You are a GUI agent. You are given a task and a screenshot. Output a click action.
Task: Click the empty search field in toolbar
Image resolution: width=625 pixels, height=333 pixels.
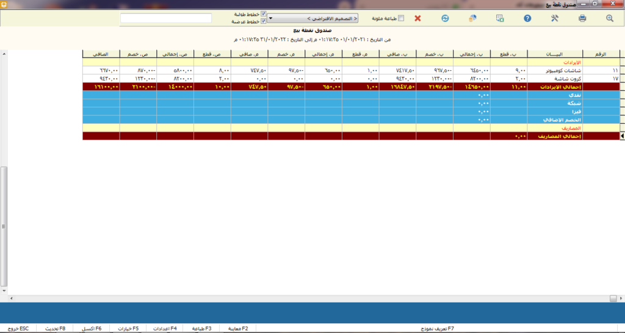point(166,18)
